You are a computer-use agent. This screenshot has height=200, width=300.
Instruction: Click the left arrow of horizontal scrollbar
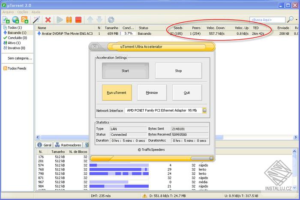coord(38,137)
